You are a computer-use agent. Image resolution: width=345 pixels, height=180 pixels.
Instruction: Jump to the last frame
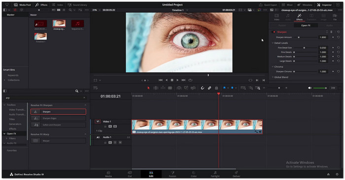(x=183, y=80)
